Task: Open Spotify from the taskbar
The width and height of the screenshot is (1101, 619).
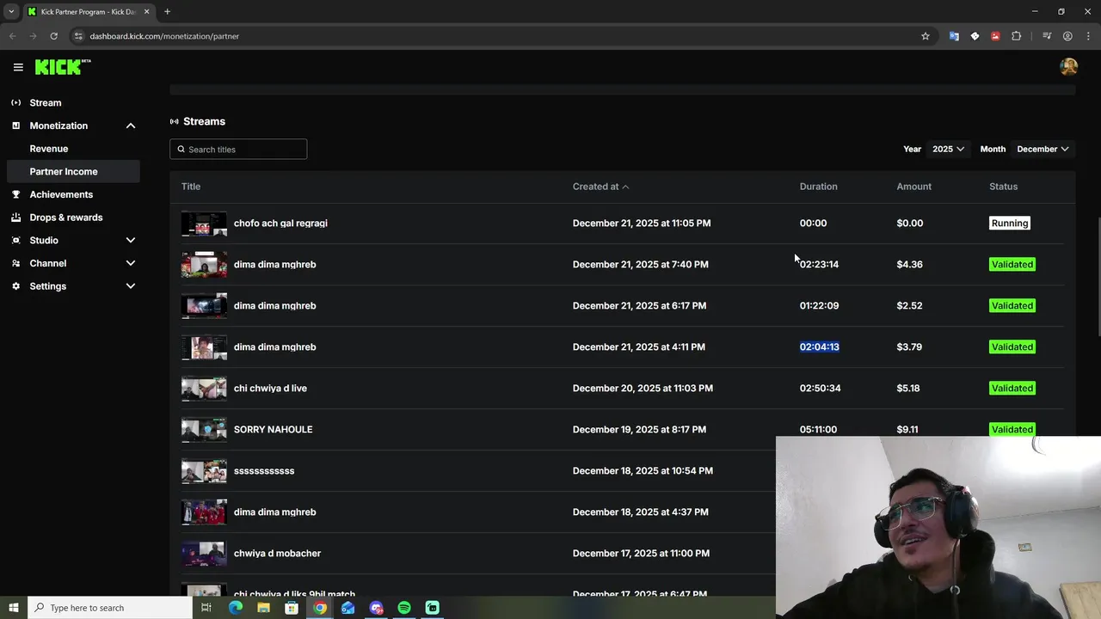Action: tap(404, 608)
